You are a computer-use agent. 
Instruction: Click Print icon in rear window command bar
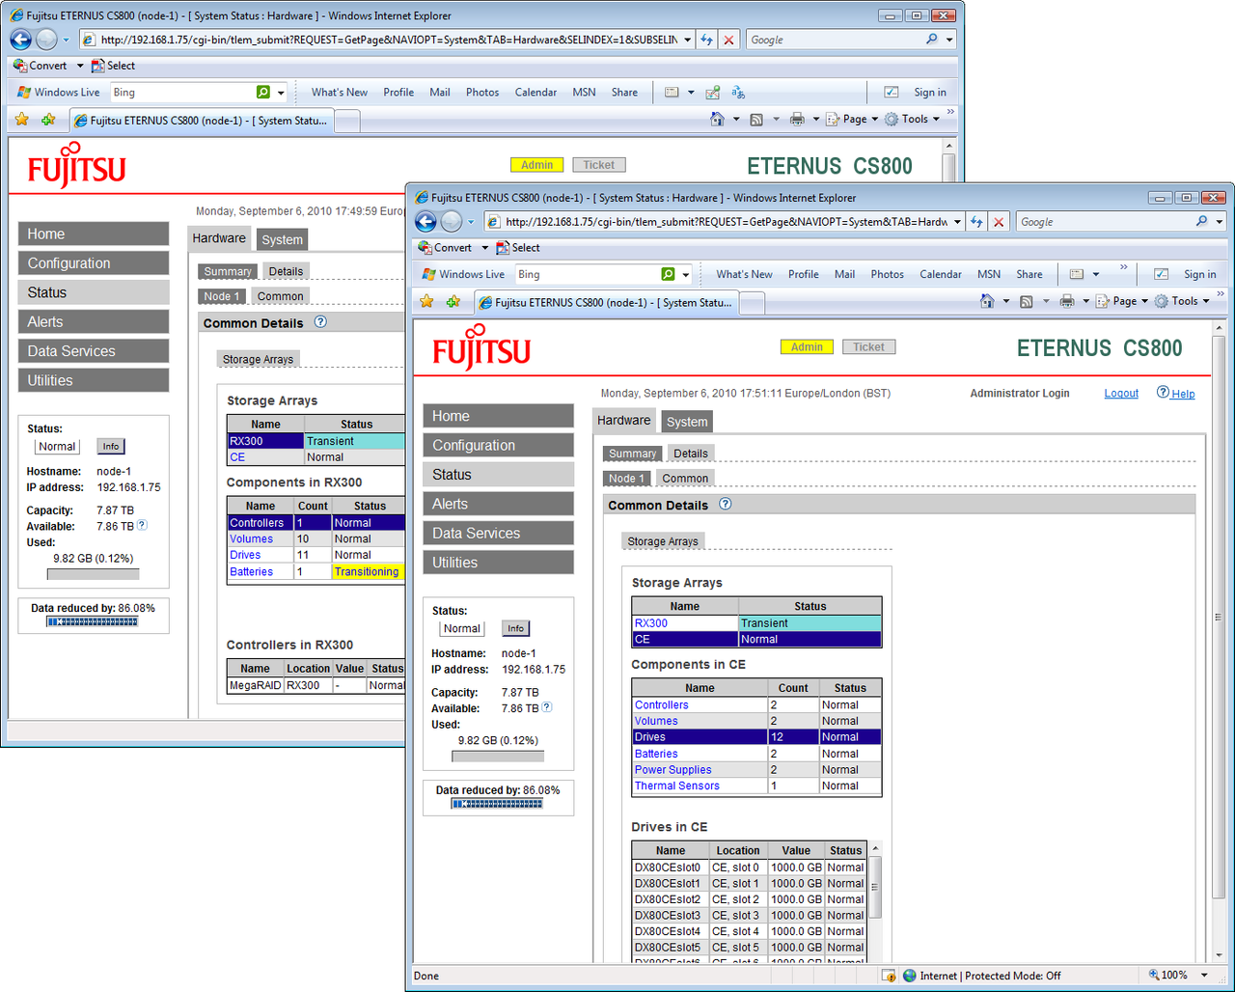[797, 119]
